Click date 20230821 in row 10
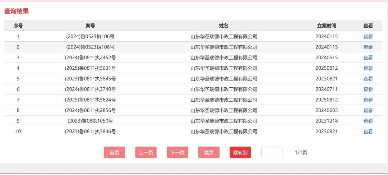The image size is (388, 175). click(x=327, y=132)
